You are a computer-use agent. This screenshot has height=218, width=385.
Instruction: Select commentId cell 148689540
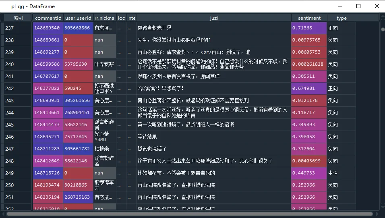pyautogui.click(x=48, y=28)
